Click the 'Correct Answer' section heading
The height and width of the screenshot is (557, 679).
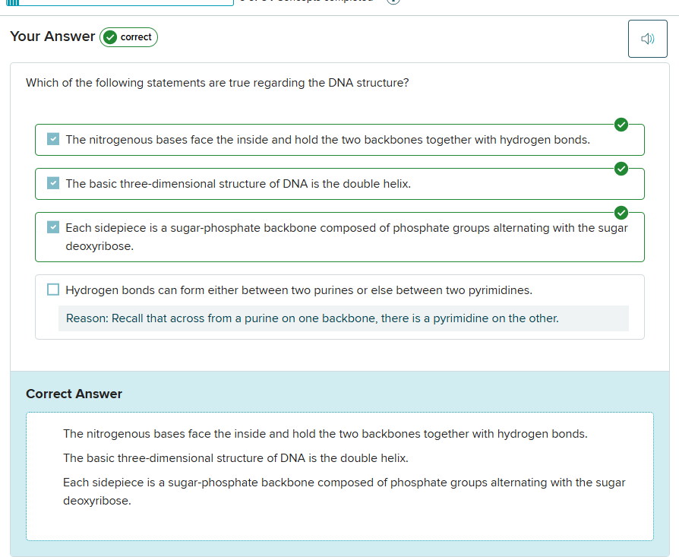click(x=74, y=394)
